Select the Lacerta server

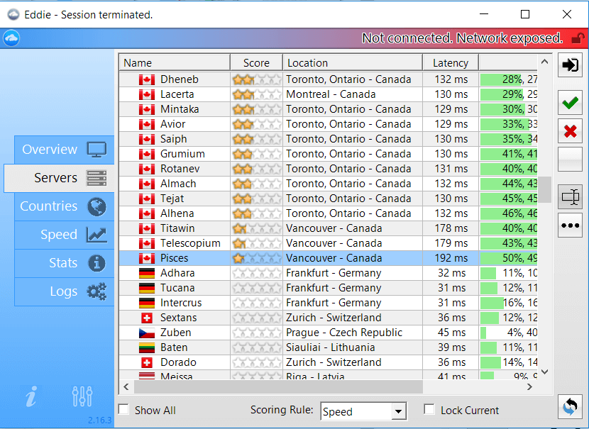pyautogui.click(x=329, y=94)
